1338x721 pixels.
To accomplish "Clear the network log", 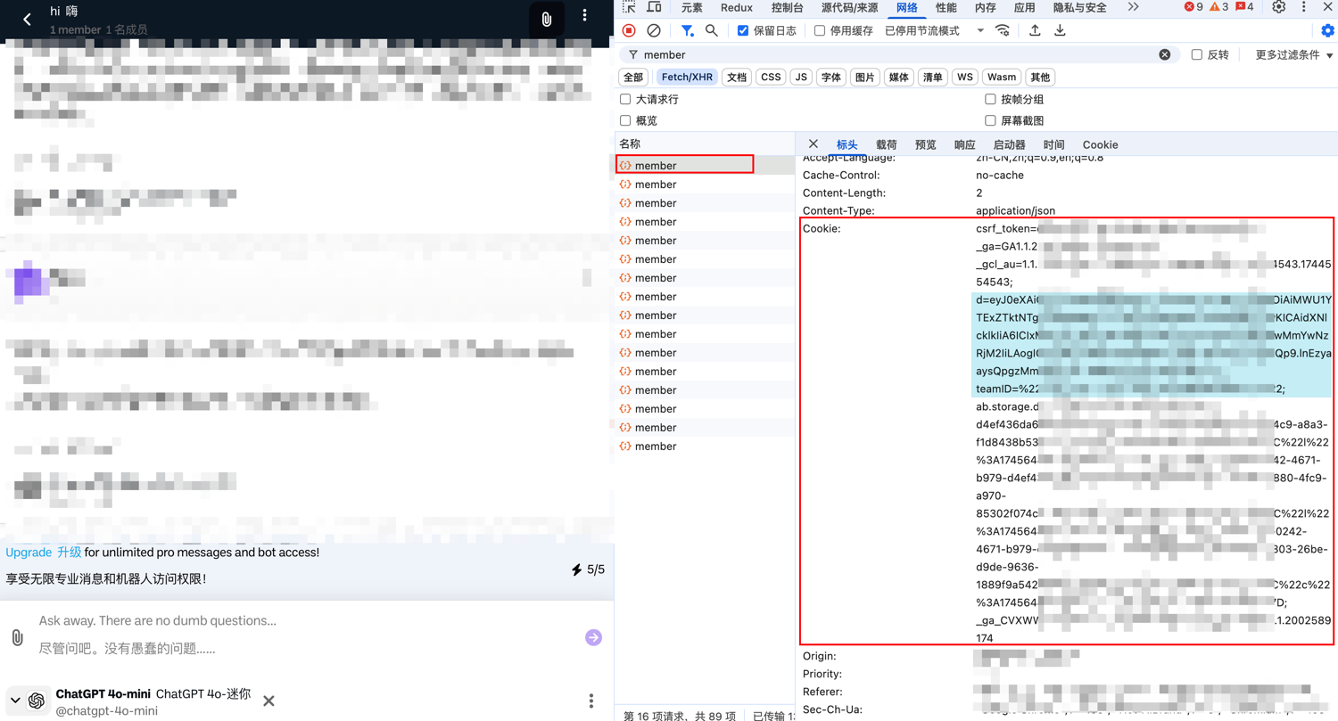I will [x=654, y=30].
